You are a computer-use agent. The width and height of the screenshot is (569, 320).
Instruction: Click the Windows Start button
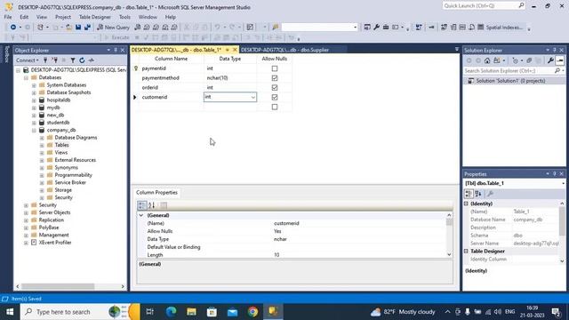pos(10,312)
